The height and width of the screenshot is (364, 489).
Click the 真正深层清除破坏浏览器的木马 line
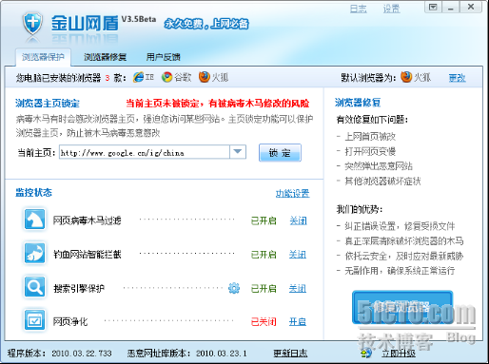point(404,241)
